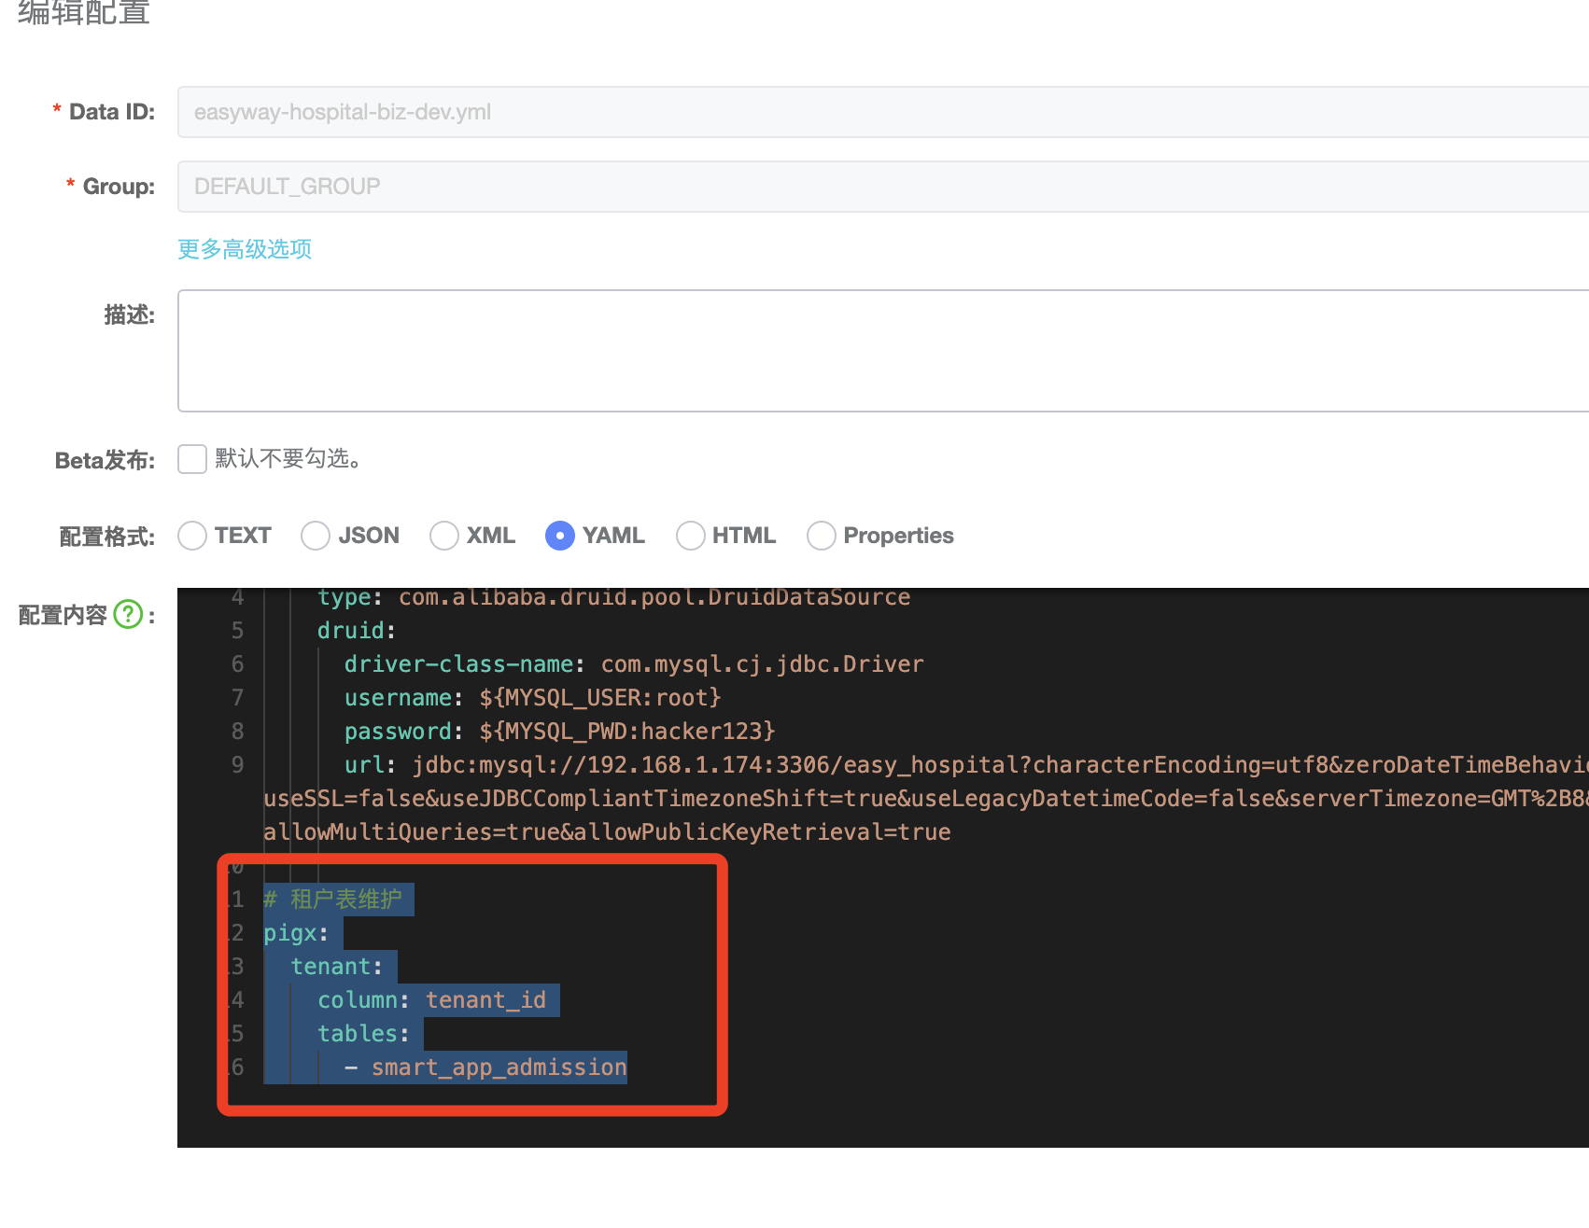Image resolution: width=1589 pixels, height=1228 pixels.
Task: Click the '# 租户表维护' comment line
Action: (332, 900)
